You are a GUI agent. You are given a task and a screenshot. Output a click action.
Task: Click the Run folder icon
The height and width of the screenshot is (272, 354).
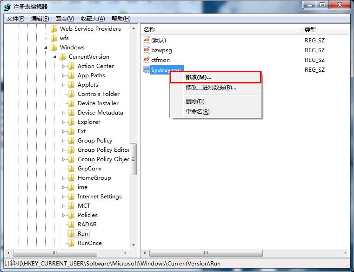tap(71, 234)
